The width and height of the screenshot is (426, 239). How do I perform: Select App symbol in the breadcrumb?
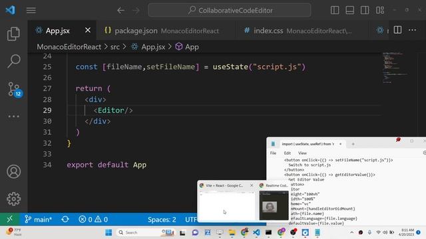(x=192, y=47)
